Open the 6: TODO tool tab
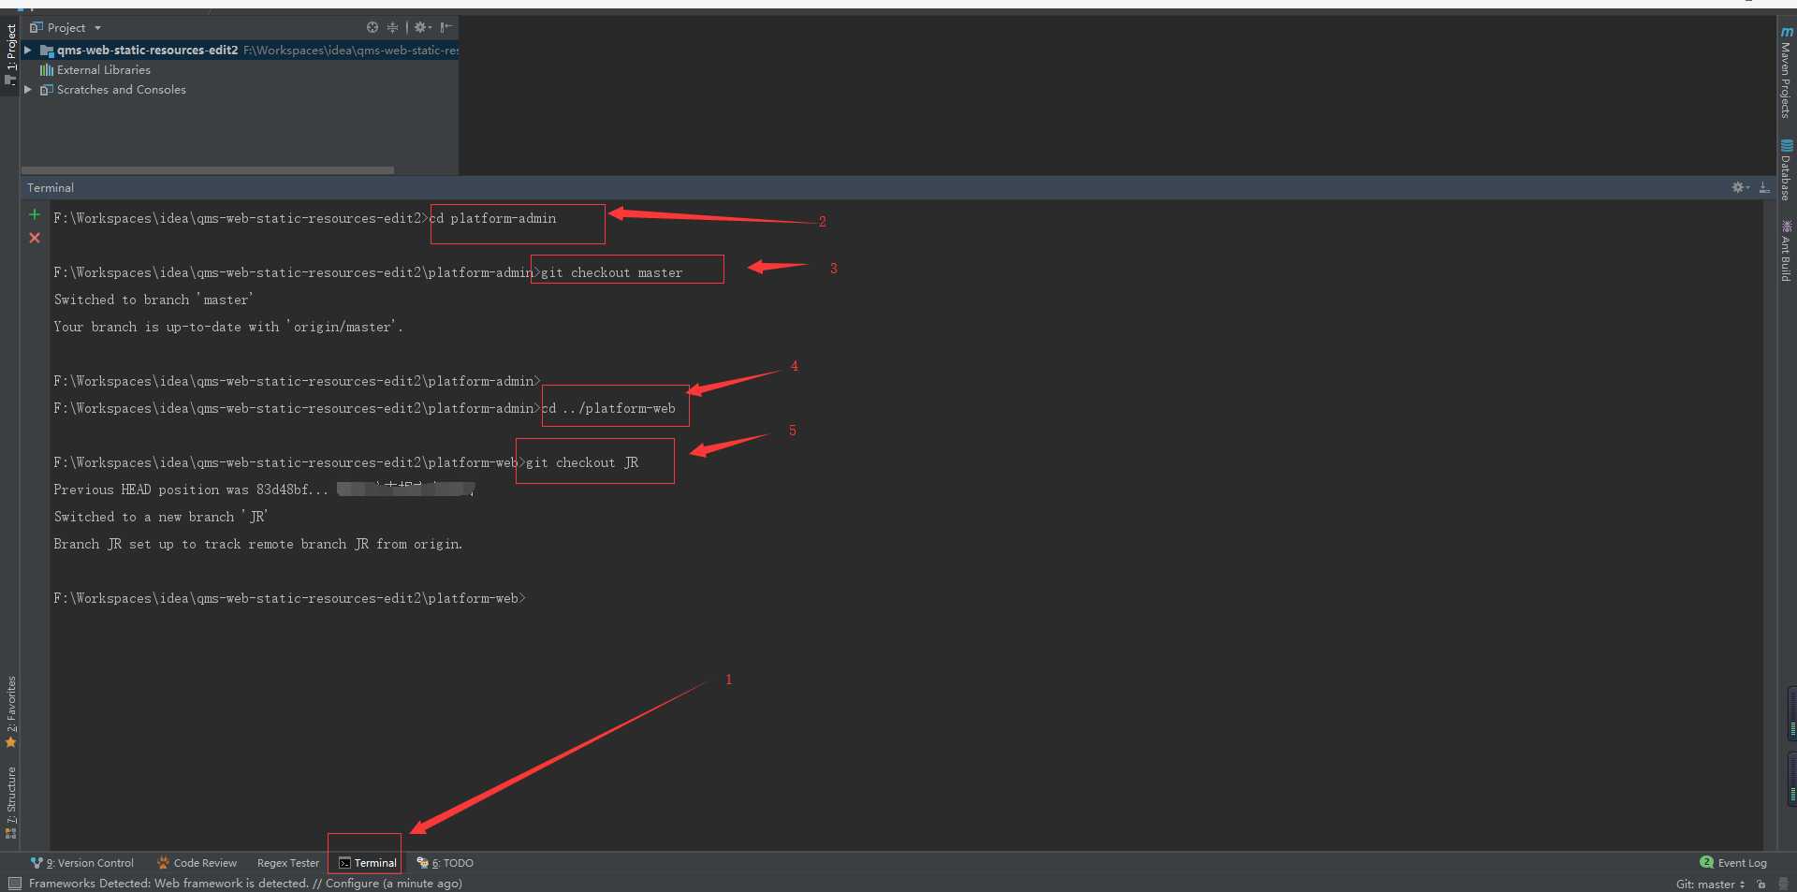Screen dimensions: 1797x892 click(x=446, y=863)
